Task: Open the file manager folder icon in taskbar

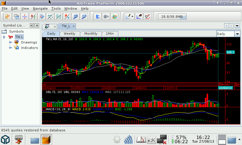Action: click(x=35, y=140)
